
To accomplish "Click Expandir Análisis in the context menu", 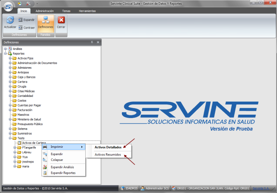I will pos(62,167).
